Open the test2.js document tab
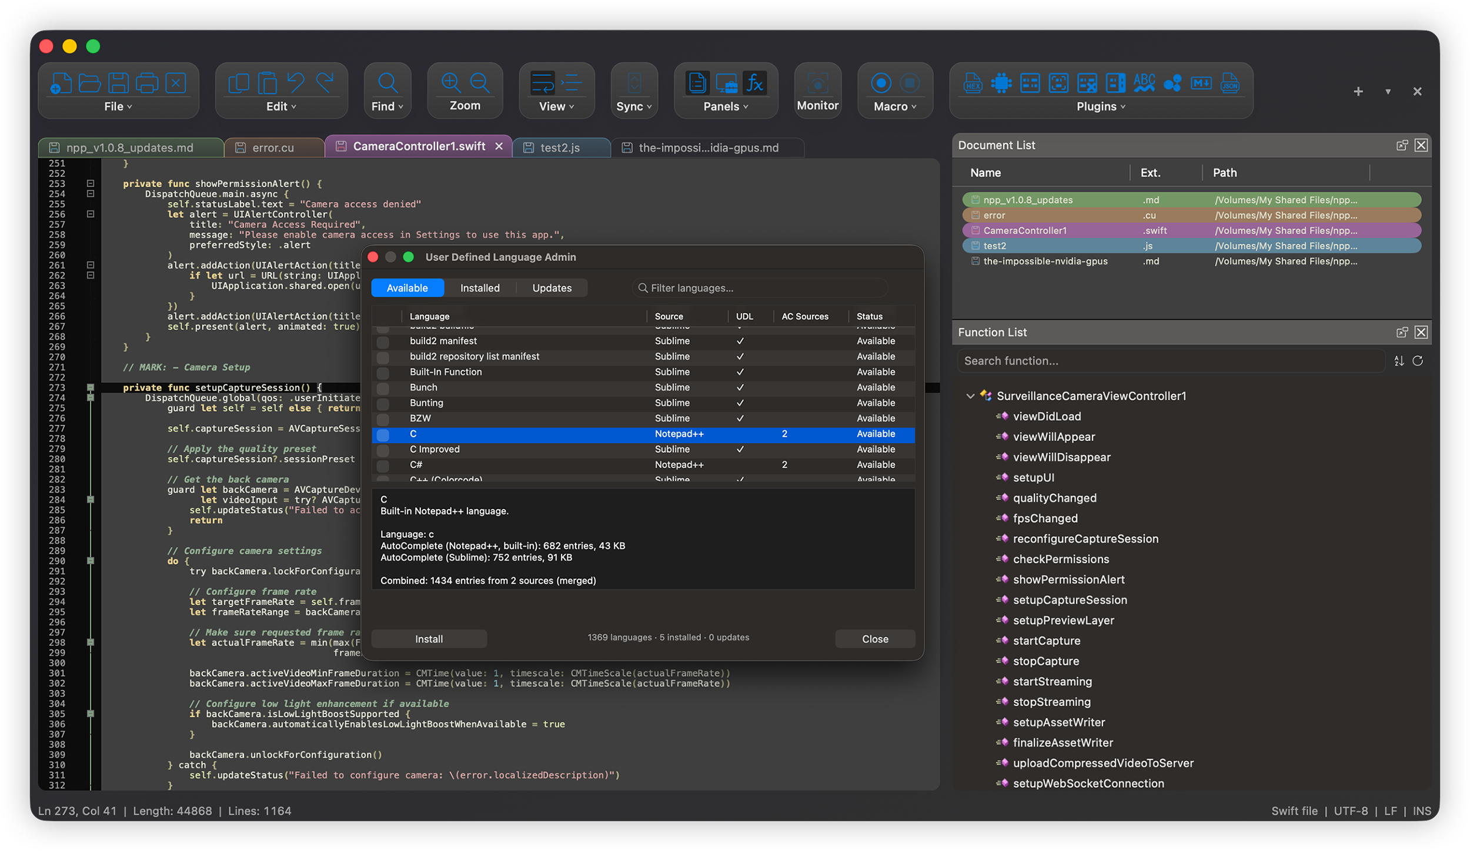The width and height of the screenshot is (1470, 851). [x=560, y=148]
